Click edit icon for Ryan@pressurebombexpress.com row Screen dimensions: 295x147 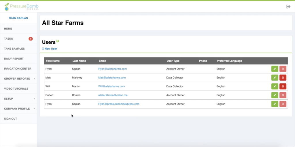(x=275, y=104)
